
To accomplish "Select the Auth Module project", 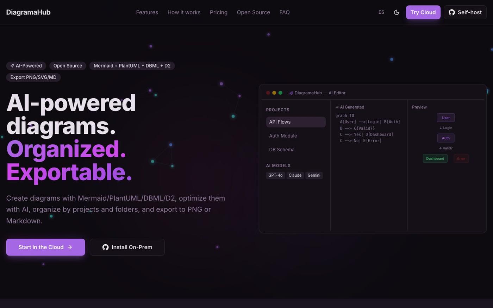I will tap(296, 136).
